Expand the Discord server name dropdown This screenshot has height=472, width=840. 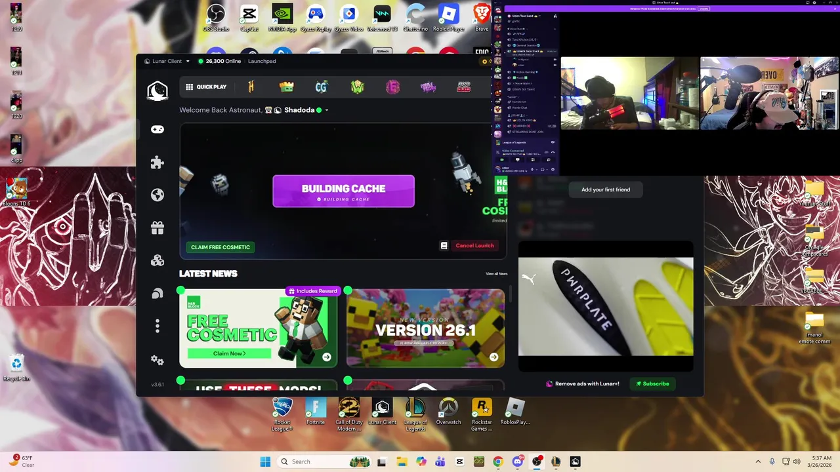(526, 16)
